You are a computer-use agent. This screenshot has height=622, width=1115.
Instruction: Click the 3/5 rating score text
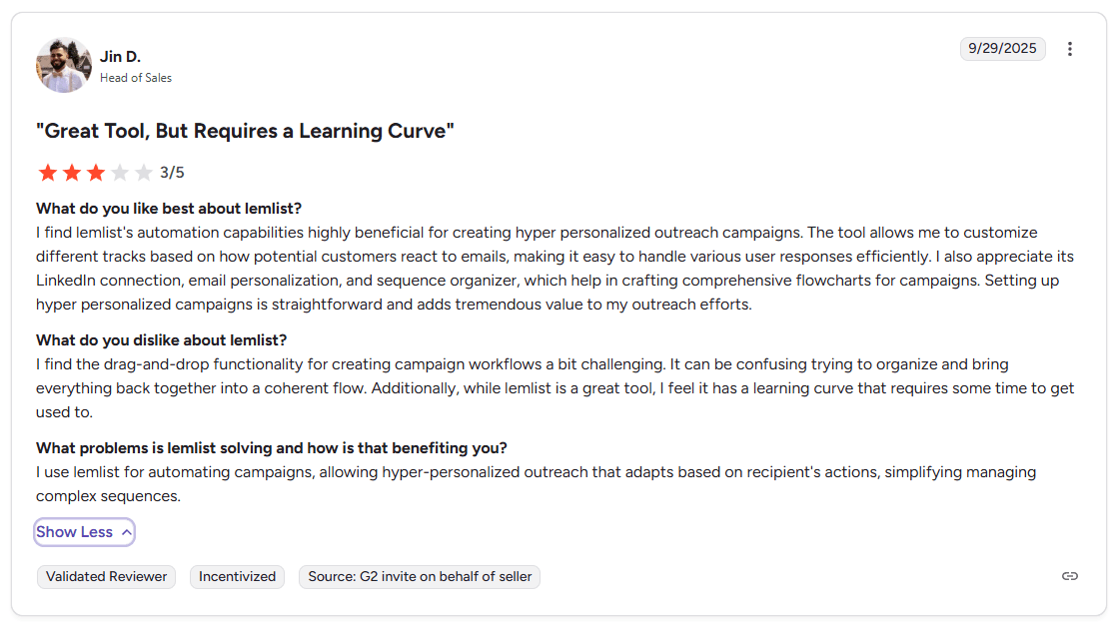(172, 173)
